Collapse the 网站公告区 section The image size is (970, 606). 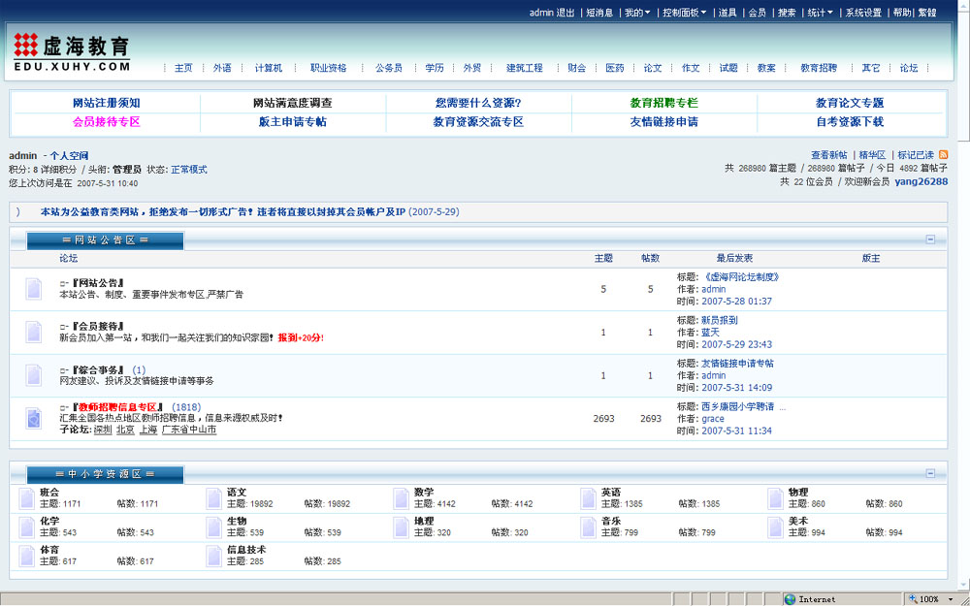(x=930, y=239)
